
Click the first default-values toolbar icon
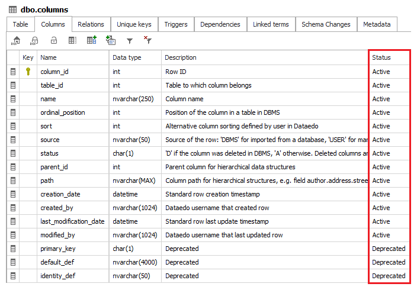(16, 40)
